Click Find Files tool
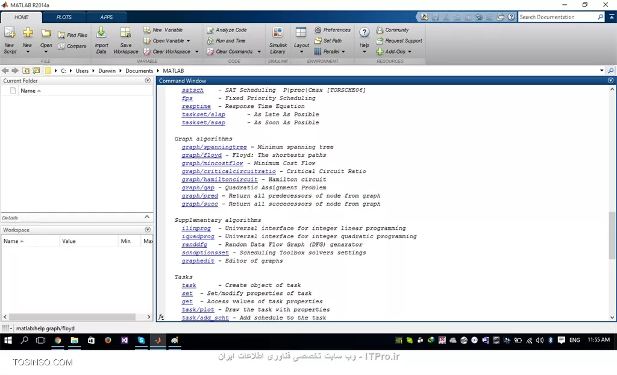This screenshot has height=375, width=617. pyautogui.click(x=72, y=35)
